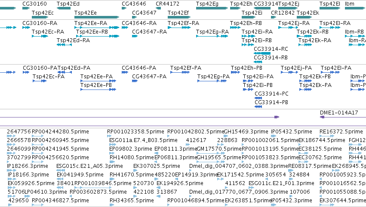The height and width of the screenshot is (207, 366).
Task: Select transcript Tsp42Ef-RA
Action: pos(183,23)
